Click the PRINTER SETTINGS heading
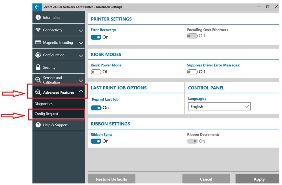 tap(111, 19)
